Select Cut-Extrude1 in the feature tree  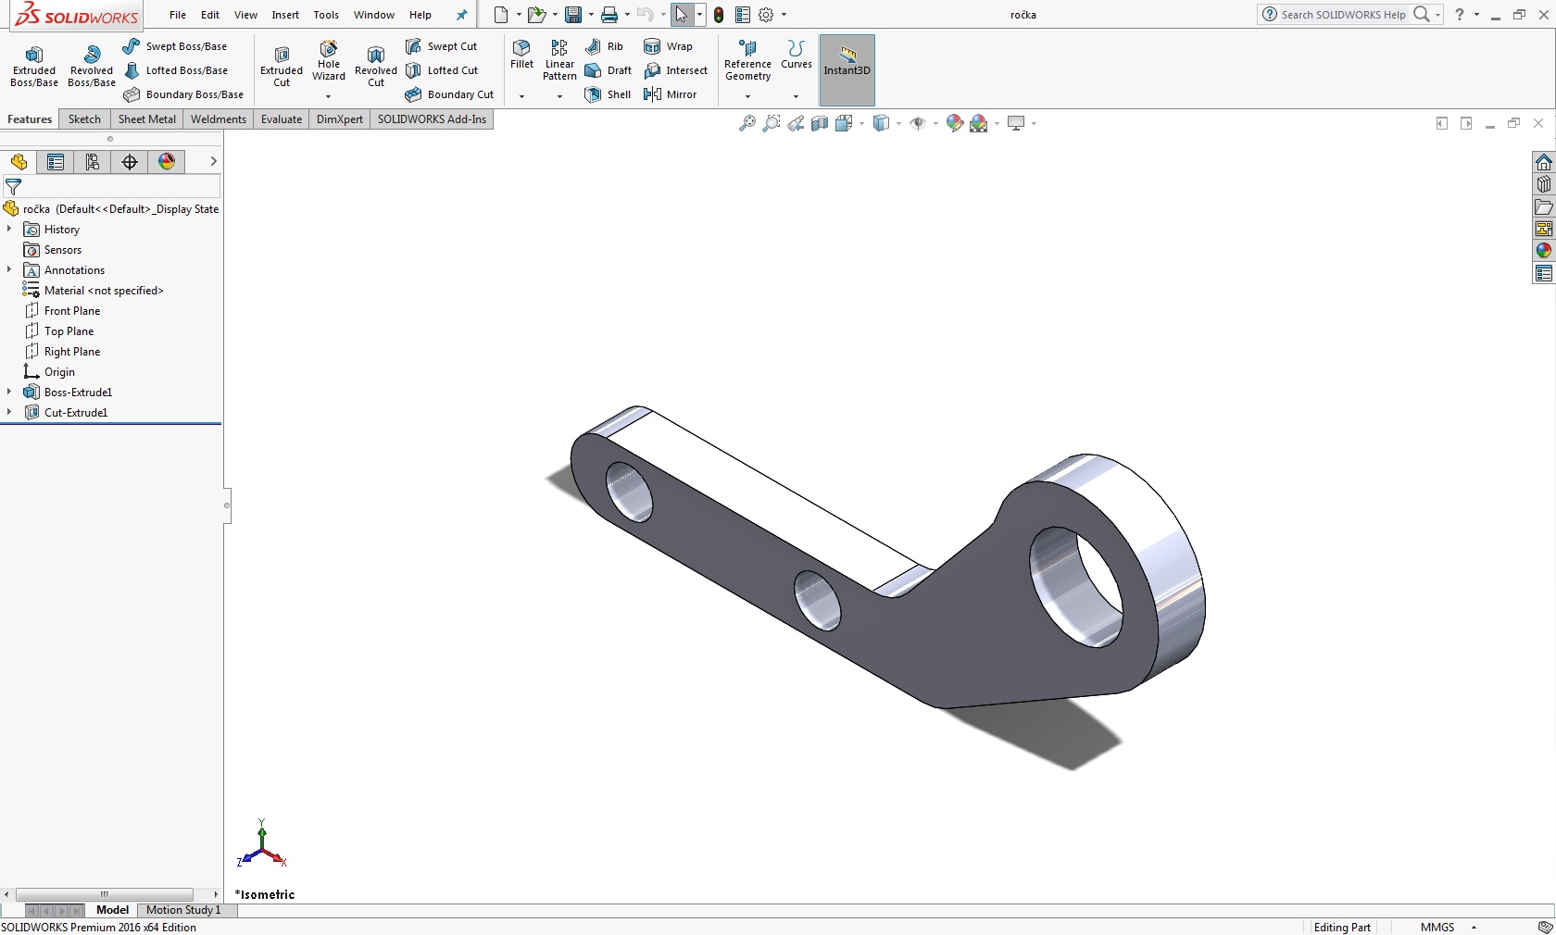pyautogui.click(x=76, y=413)
